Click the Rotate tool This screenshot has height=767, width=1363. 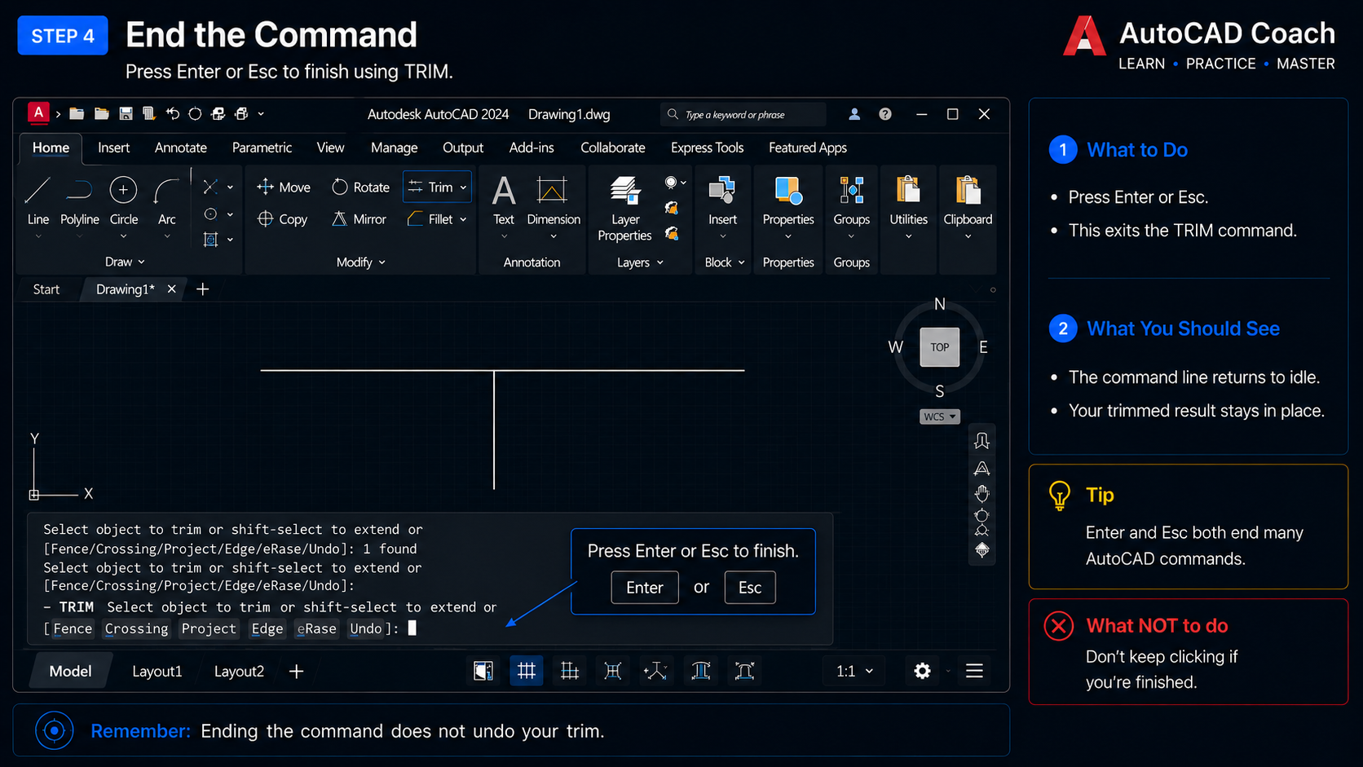360,187
